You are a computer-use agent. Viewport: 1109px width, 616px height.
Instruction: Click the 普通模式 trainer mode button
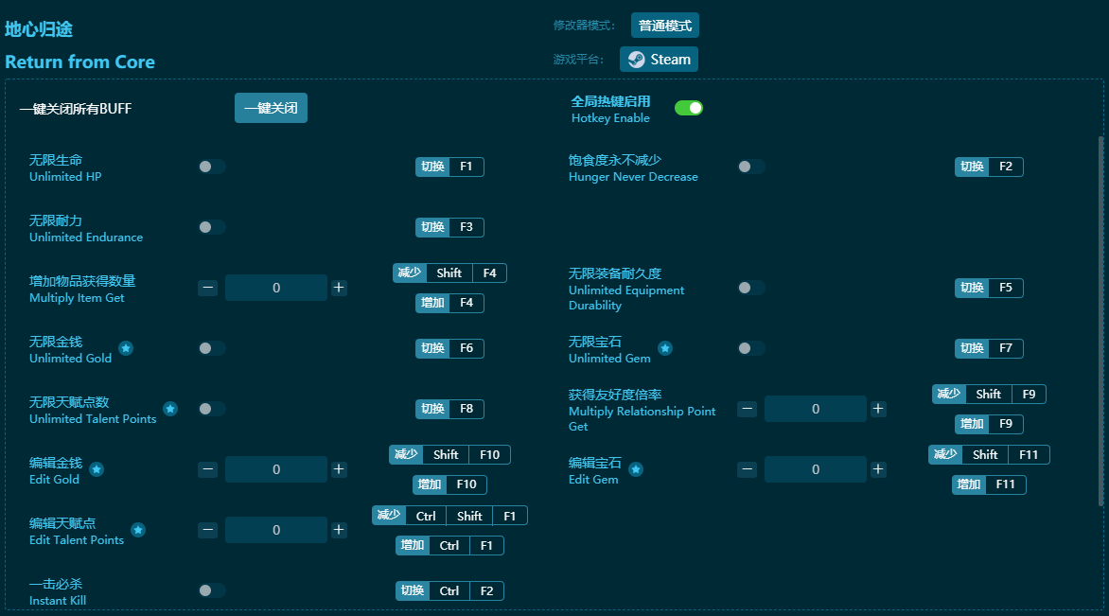click(x=665, y=26)
